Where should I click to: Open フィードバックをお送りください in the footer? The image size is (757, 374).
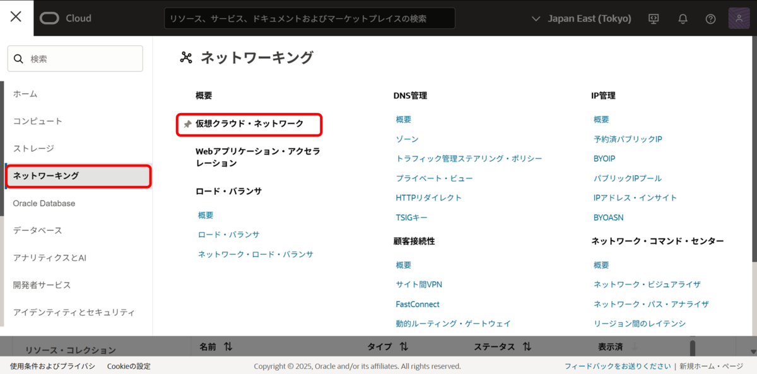tap(618, 366)
